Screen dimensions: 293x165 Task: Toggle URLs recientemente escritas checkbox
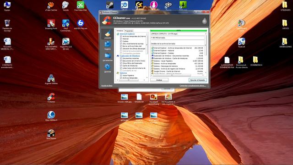coord(121,44)
